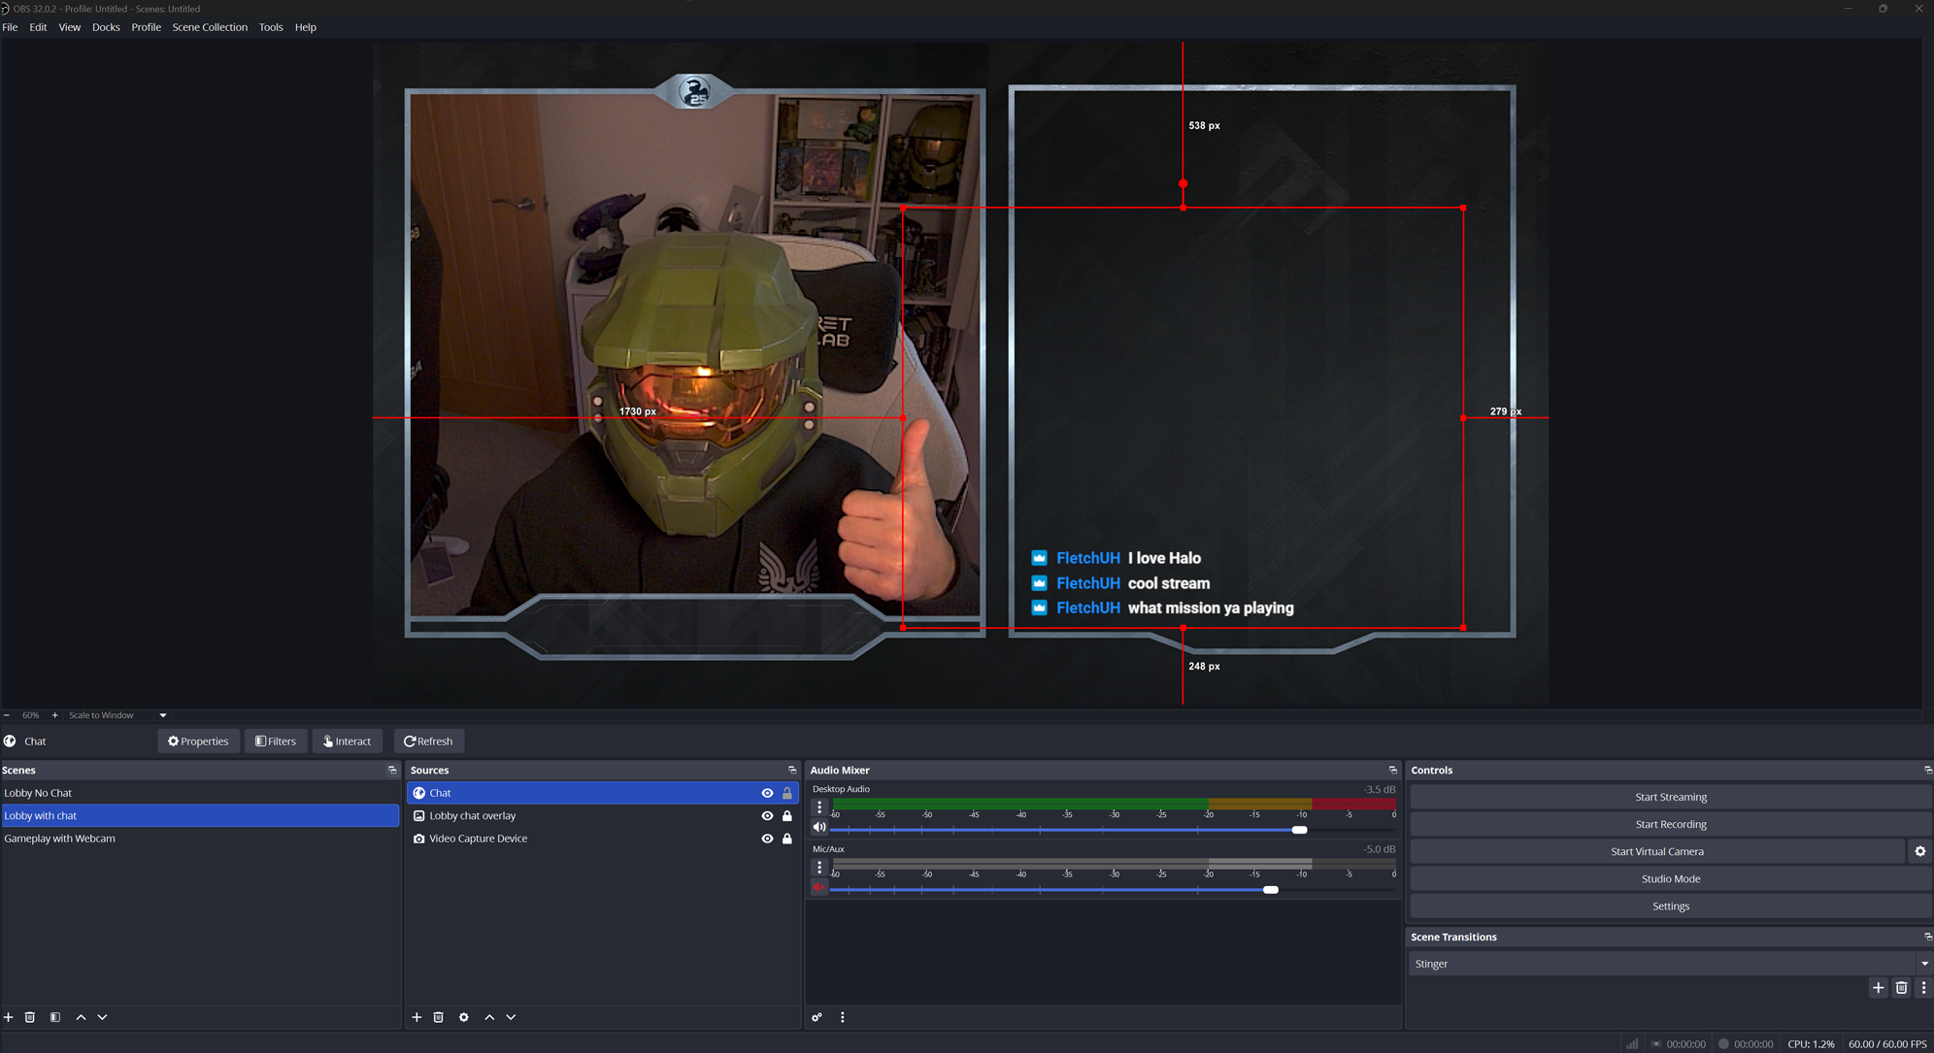Open Desktop Audio three-dot options menu

(x=819, y=806)
